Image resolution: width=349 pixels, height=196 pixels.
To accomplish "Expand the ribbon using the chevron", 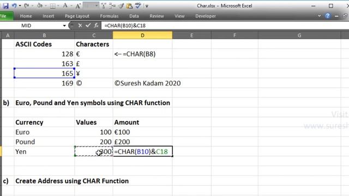I will point(320,16).
